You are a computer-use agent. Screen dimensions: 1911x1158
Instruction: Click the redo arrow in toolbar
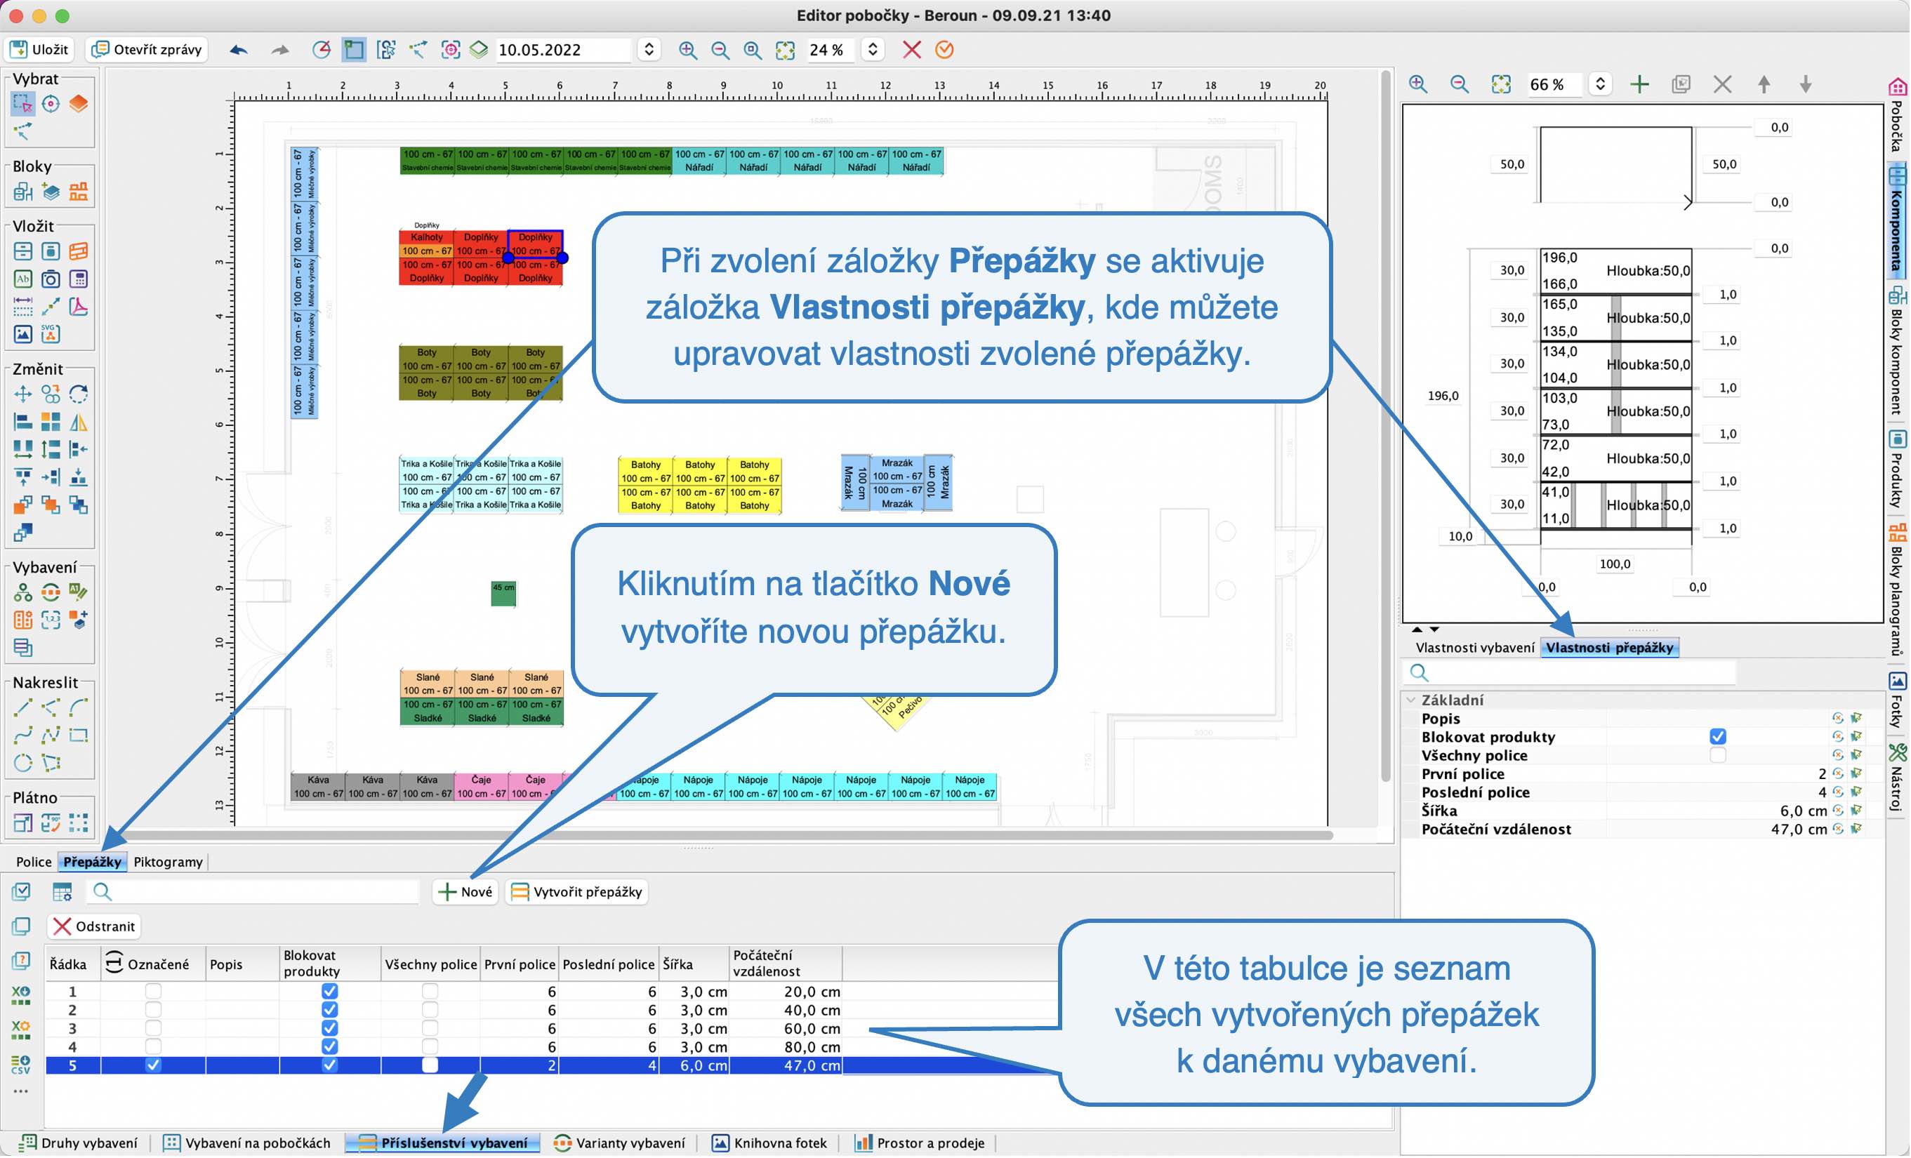pyautogui.click(x=280, y=51)
